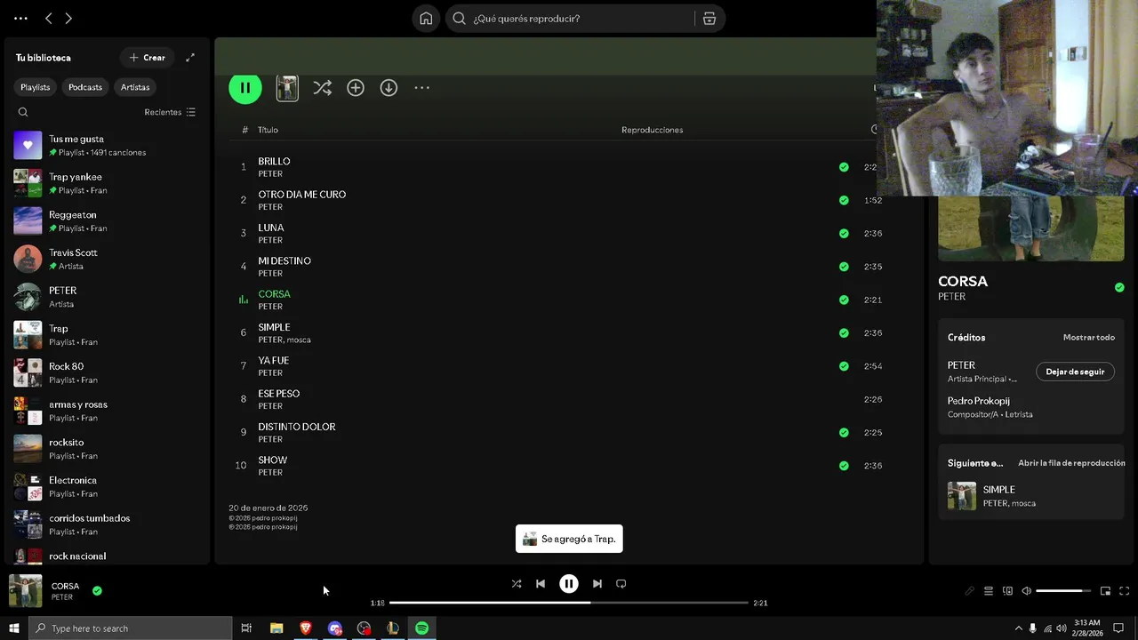Show hidden system tray icons chevron
1138x640 pixels.
(1019, 628)
